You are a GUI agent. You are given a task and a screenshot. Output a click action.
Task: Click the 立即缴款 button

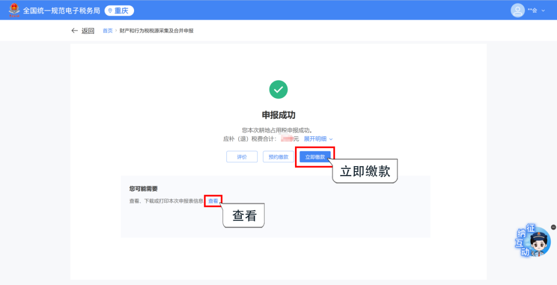click(315, 157)
